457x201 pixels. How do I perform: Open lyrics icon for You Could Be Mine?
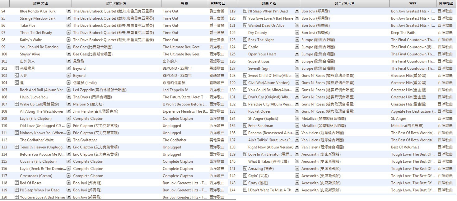(x=245, y=90)
